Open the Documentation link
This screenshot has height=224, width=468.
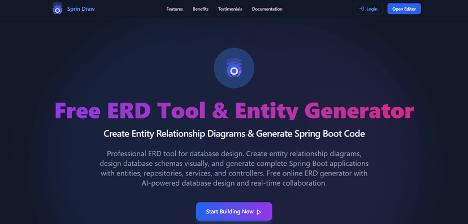point(267,9)
